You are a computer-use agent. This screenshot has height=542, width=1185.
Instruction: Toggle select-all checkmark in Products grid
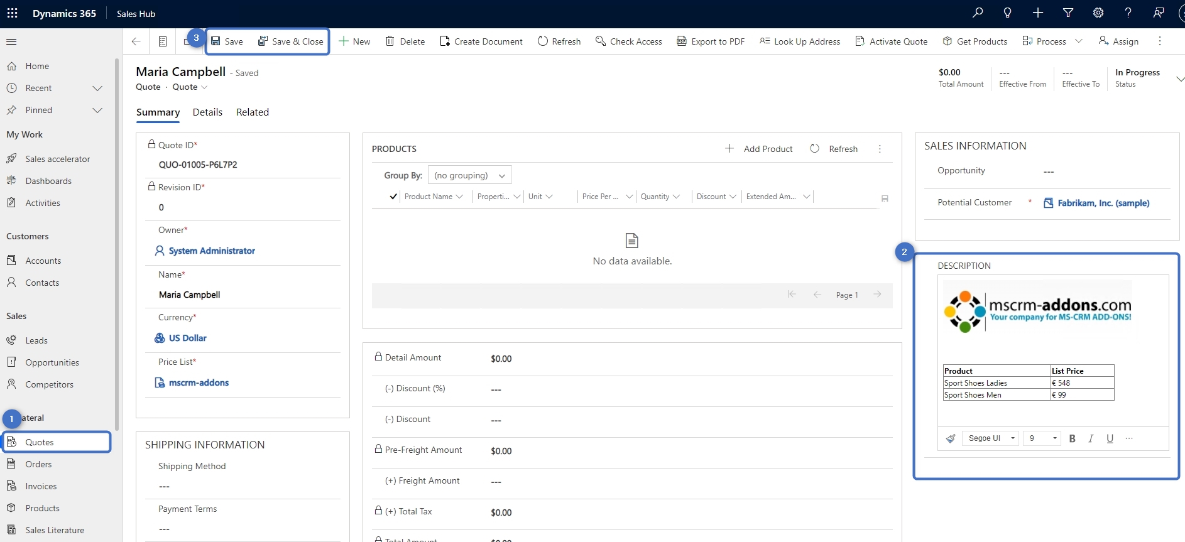point(393,197)
